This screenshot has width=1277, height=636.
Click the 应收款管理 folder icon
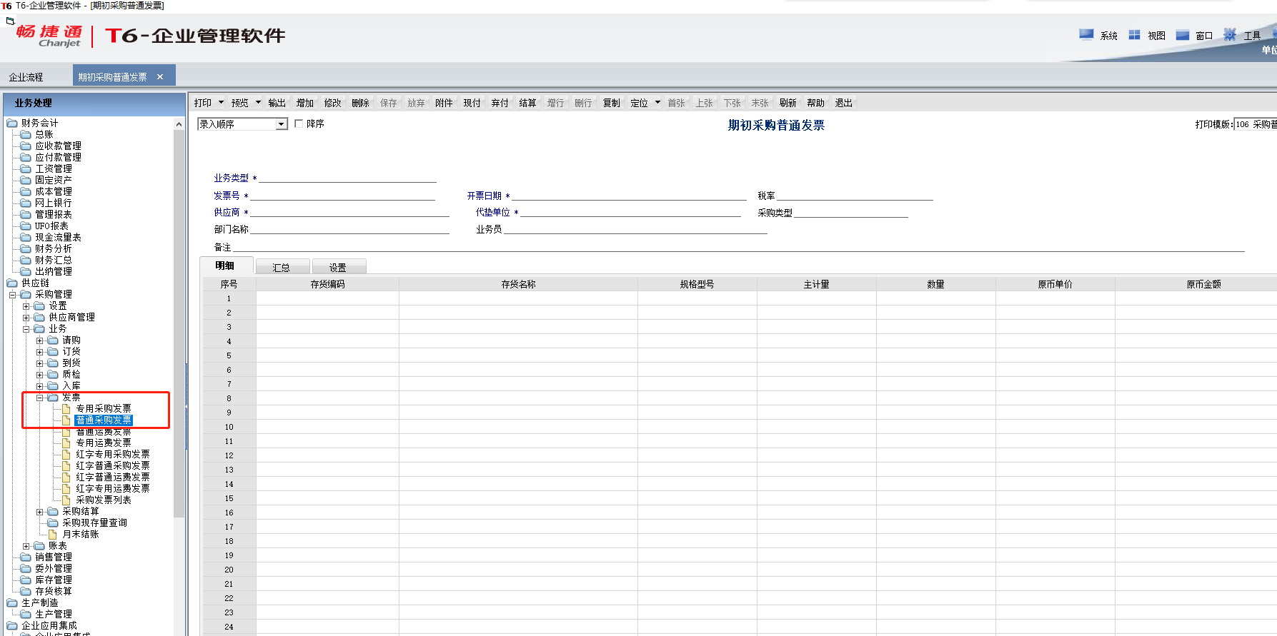(x=26, y=146)
